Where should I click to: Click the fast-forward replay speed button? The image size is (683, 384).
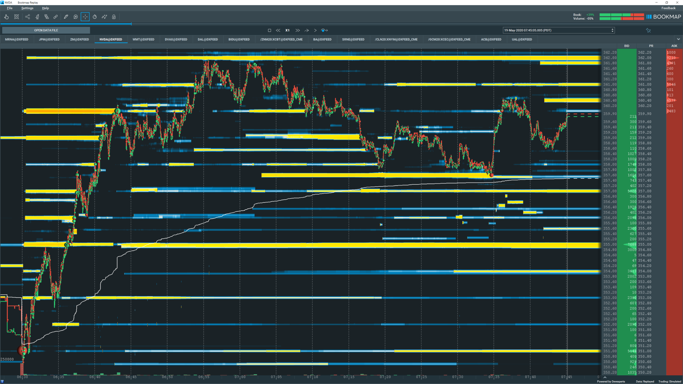pyautogui.click(x=297, y=30)
